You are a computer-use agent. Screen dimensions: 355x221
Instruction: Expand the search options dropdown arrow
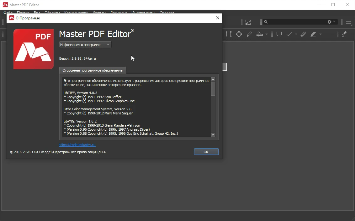[x=334, y=22]
